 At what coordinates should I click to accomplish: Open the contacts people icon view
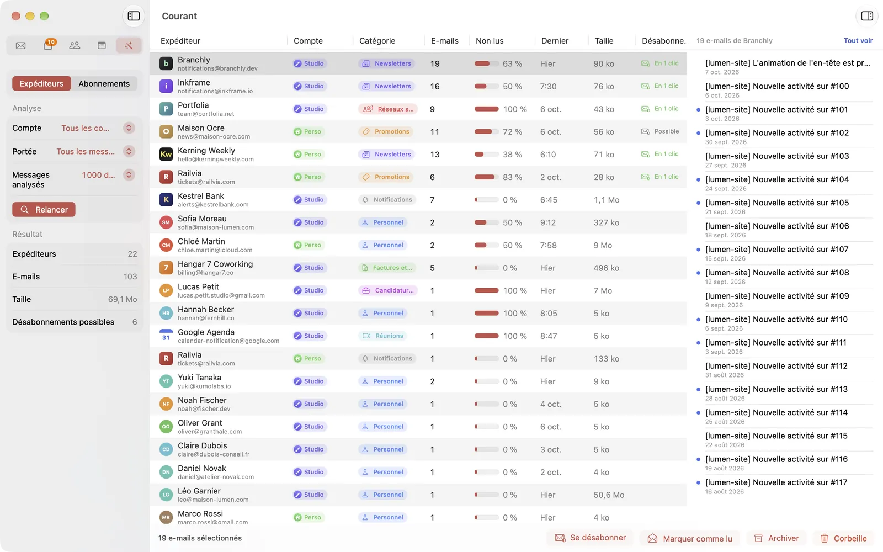click(75, 45)
